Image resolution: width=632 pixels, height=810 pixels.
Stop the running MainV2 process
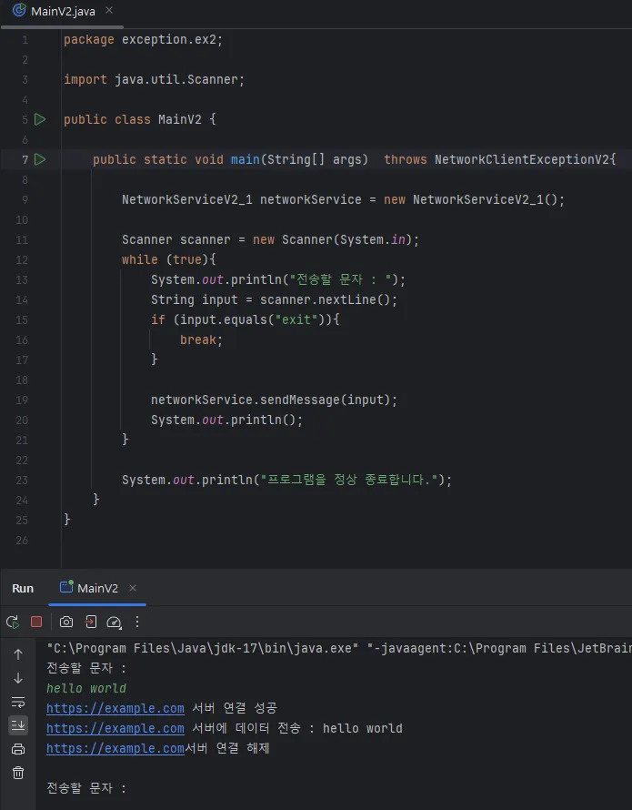point(36,622)
